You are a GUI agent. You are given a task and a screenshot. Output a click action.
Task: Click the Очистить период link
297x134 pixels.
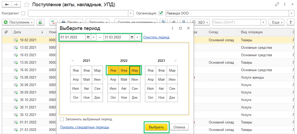click(x=156, y=37)
